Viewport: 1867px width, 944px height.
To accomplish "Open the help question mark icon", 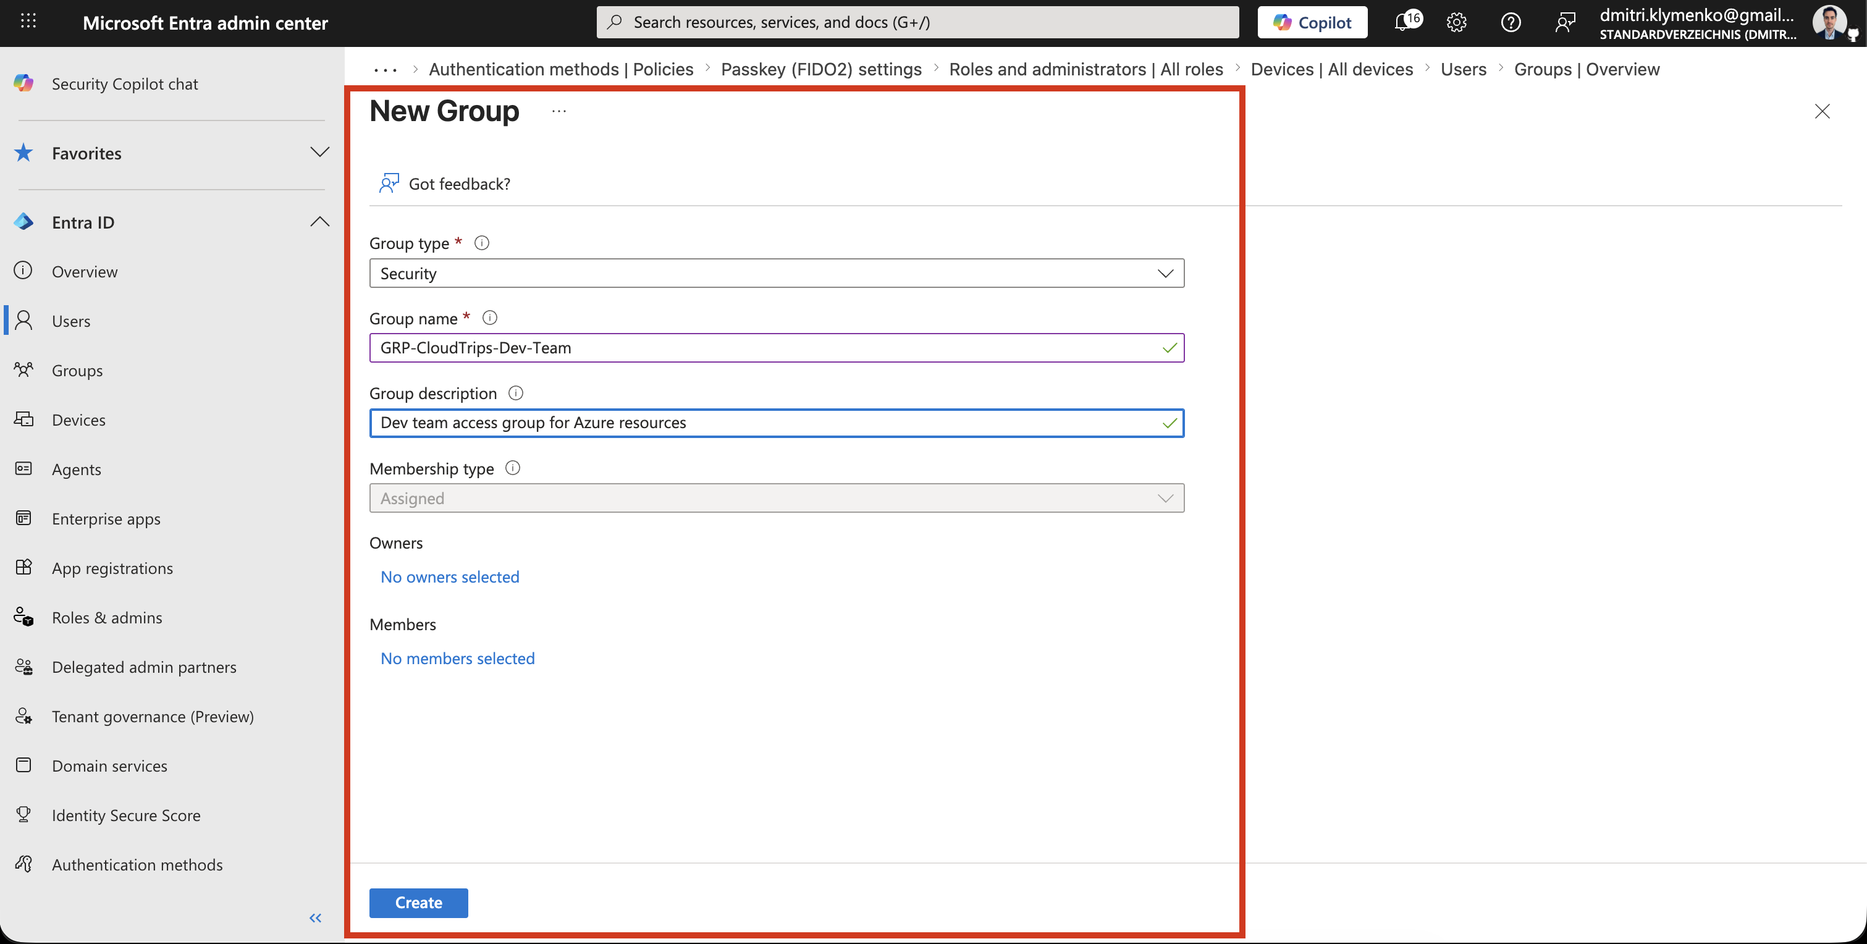I will pos(1511,22).
